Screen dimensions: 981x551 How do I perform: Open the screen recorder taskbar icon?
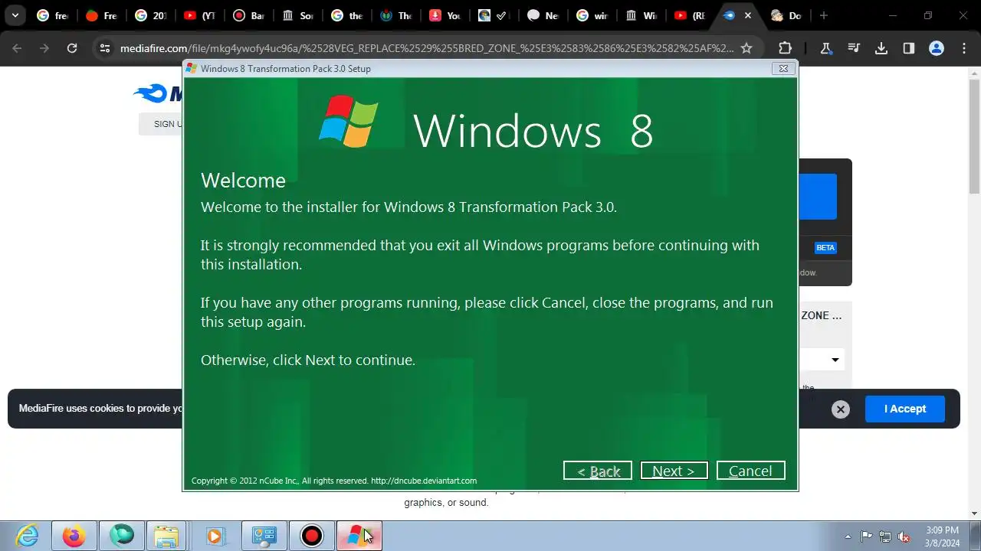(312, 536)
